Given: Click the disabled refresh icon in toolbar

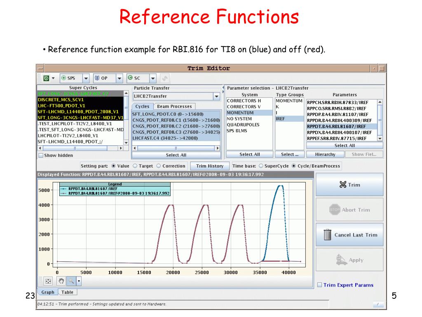Looking at the screenshot, I should [164, 78].
